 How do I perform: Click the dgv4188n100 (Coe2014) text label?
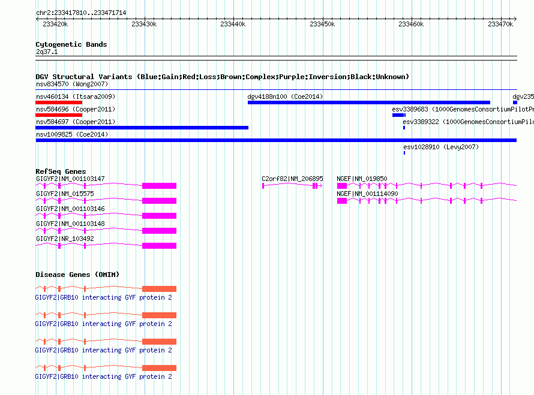pos(285,97)
